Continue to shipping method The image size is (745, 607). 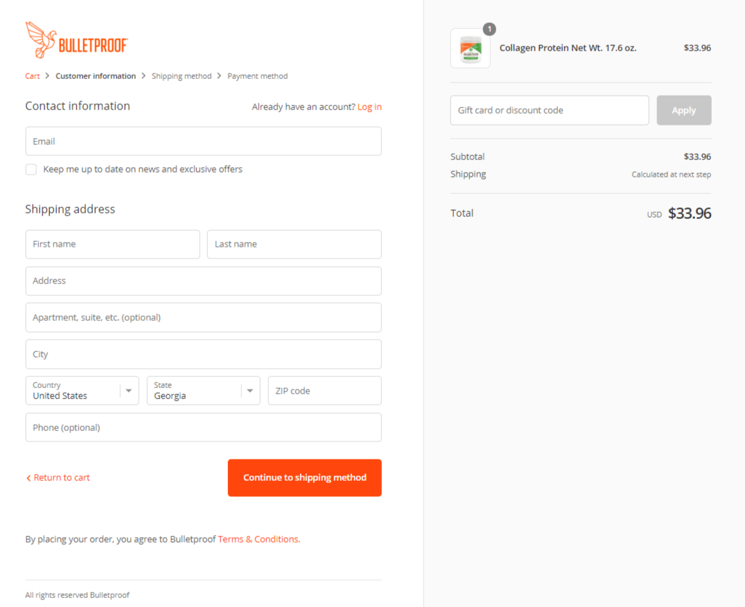point(304,478)
